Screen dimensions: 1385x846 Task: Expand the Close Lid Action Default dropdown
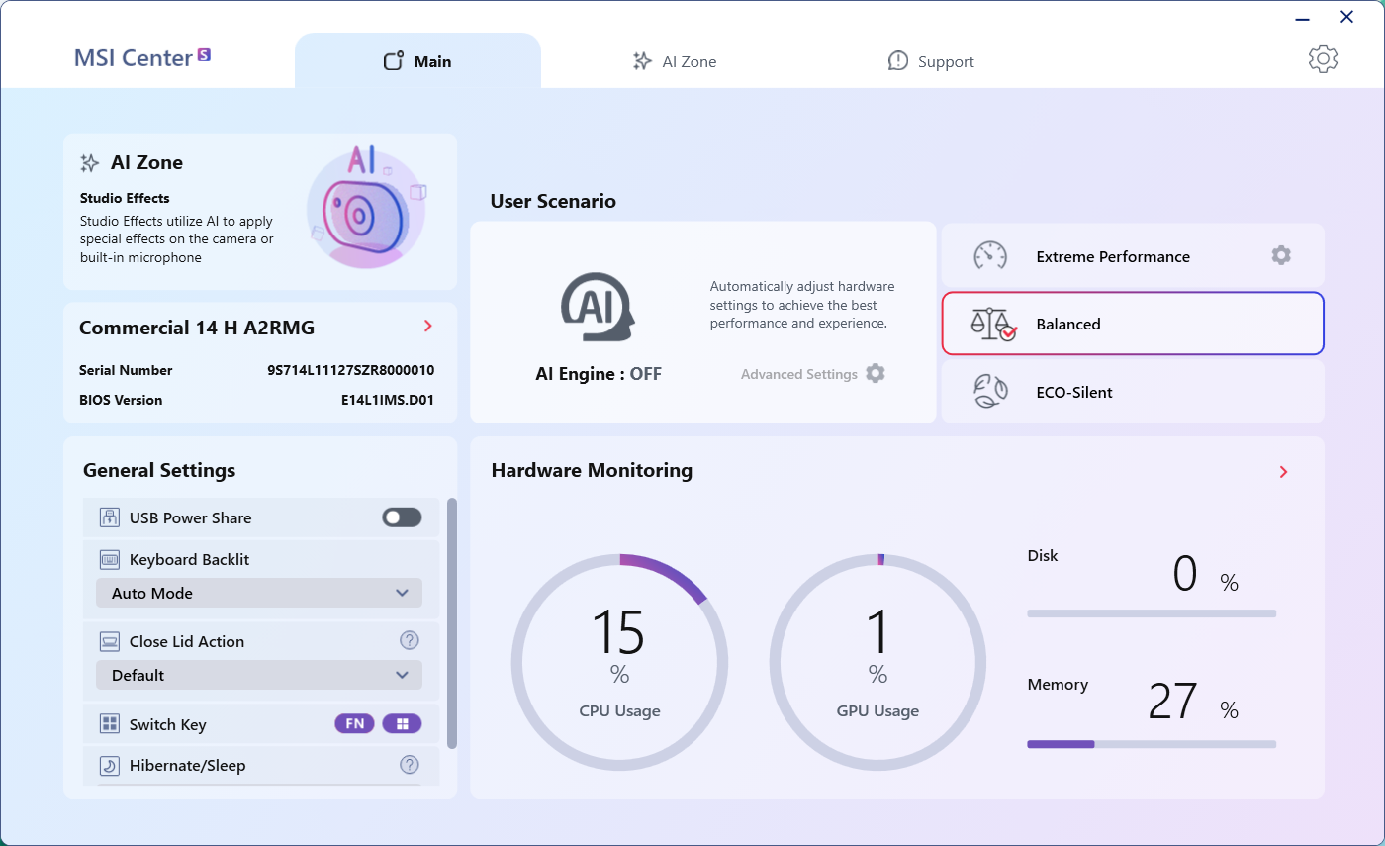[259, 676]
